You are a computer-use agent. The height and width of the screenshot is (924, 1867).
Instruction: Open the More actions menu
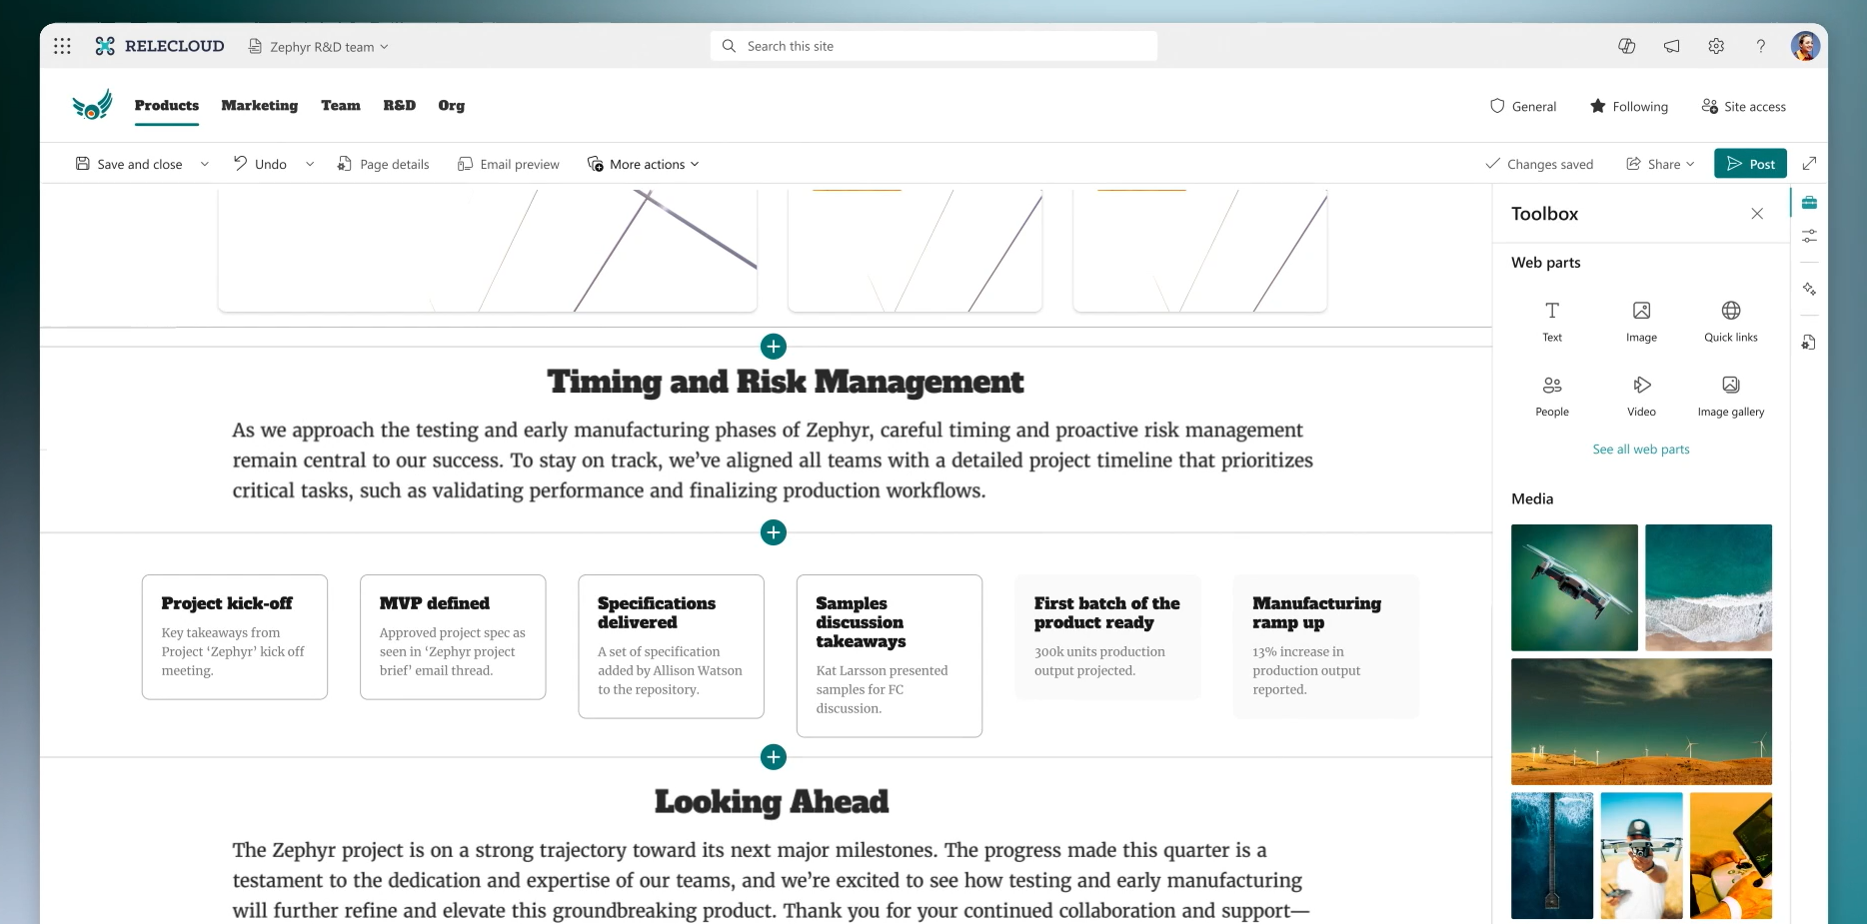tap(644, 164)
